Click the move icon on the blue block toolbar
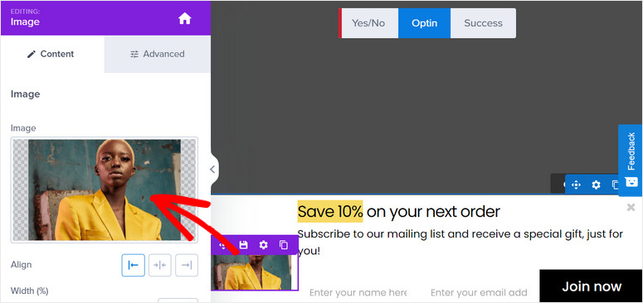This screenshot has width=643, height=303. pyautogui.click(x=576, y=185)
